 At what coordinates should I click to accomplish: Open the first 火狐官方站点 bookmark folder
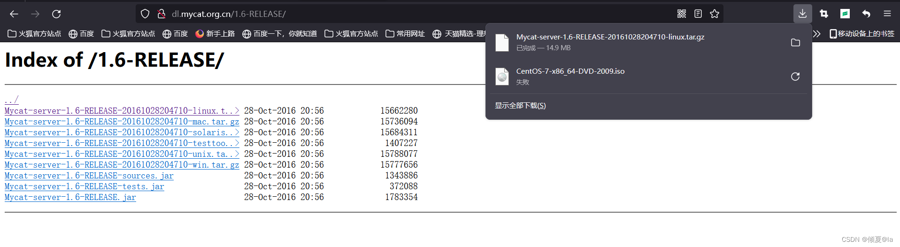34,34
